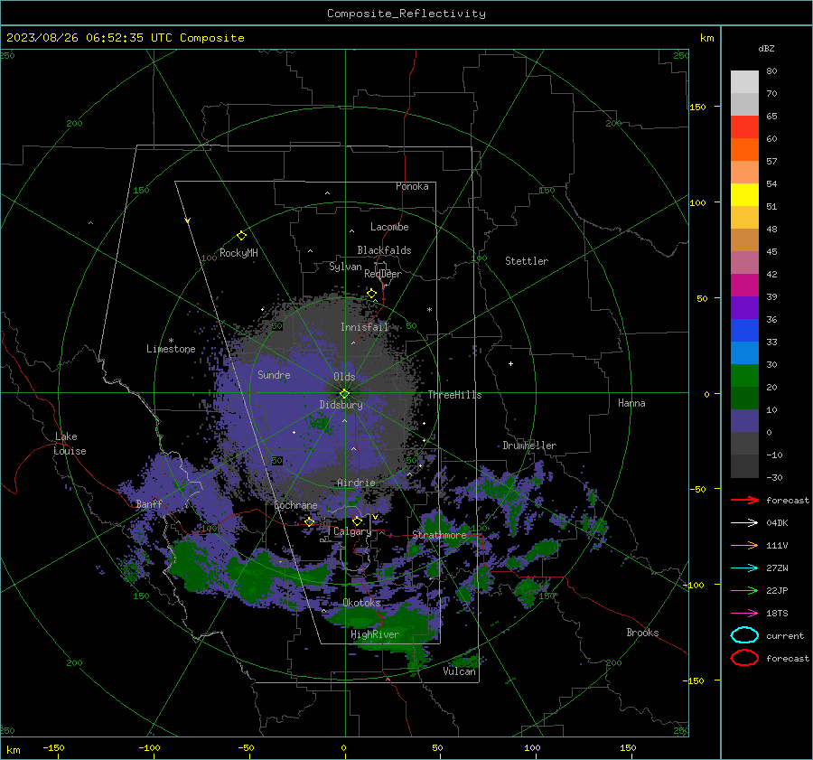This screenshot has height=760, width=813.
Task: Click the Composite_Reflectivity title
Action: 406,14
